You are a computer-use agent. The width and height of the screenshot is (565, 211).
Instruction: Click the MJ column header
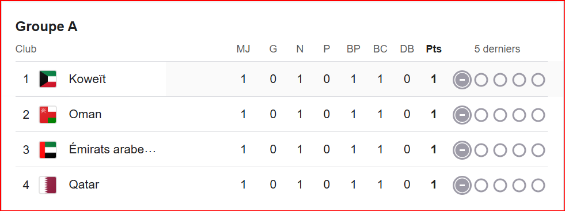[243, 49]
